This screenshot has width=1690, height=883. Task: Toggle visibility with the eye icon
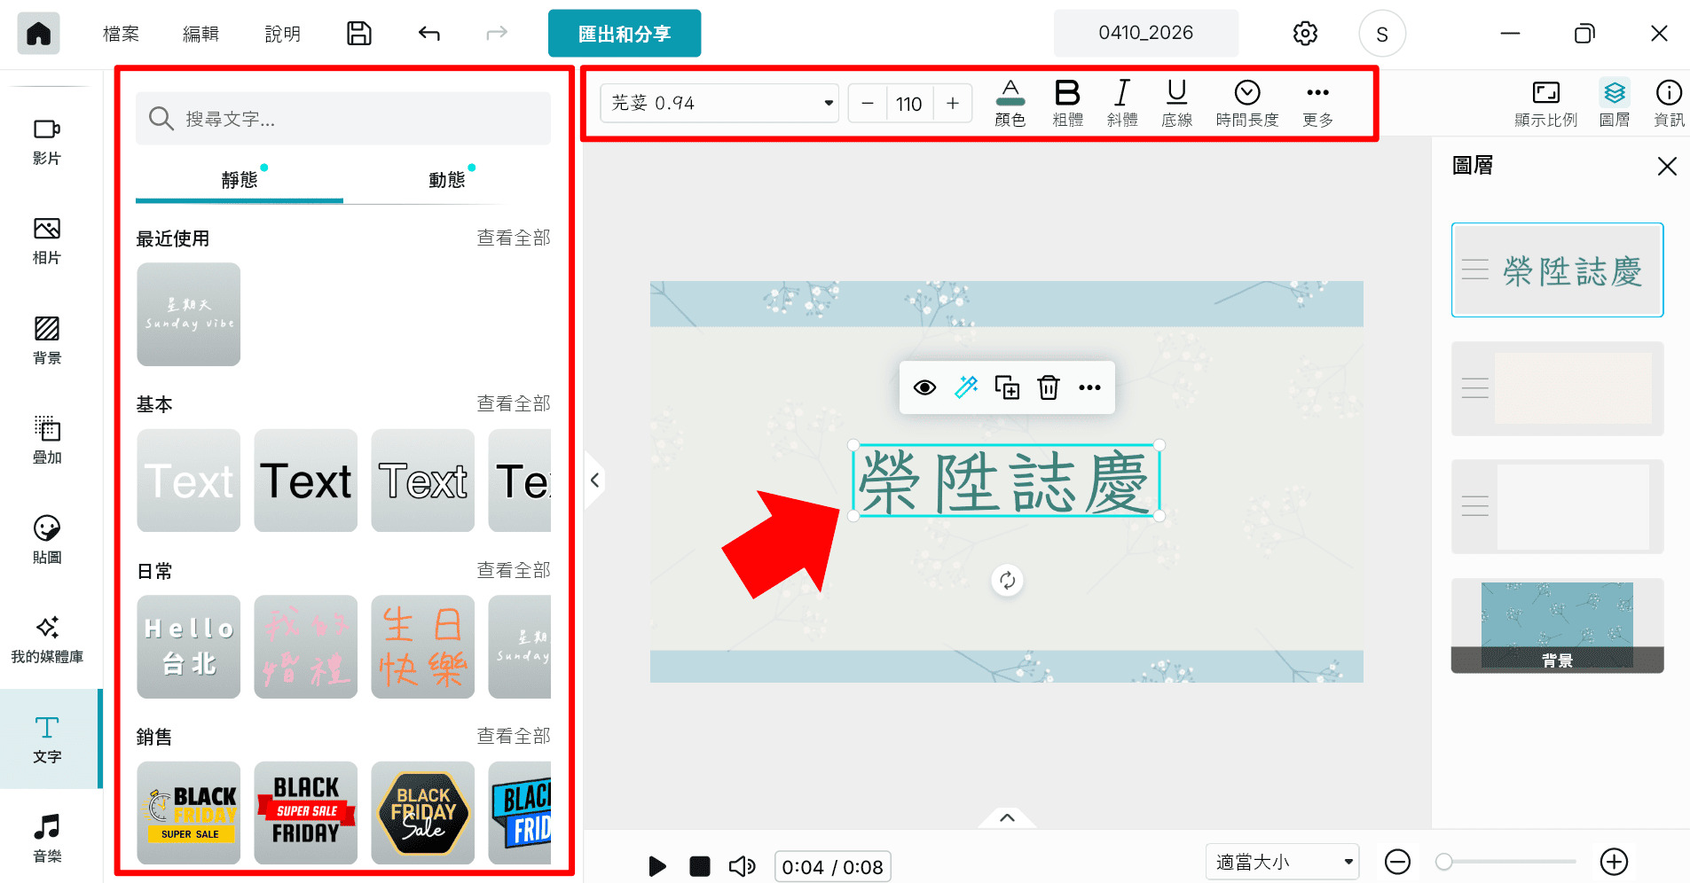925,387
